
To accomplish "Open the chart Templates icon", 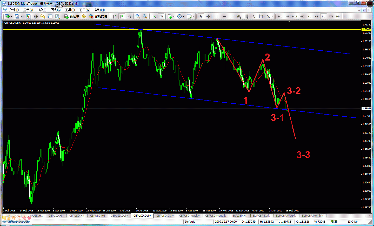I will (x=189, y=16).
